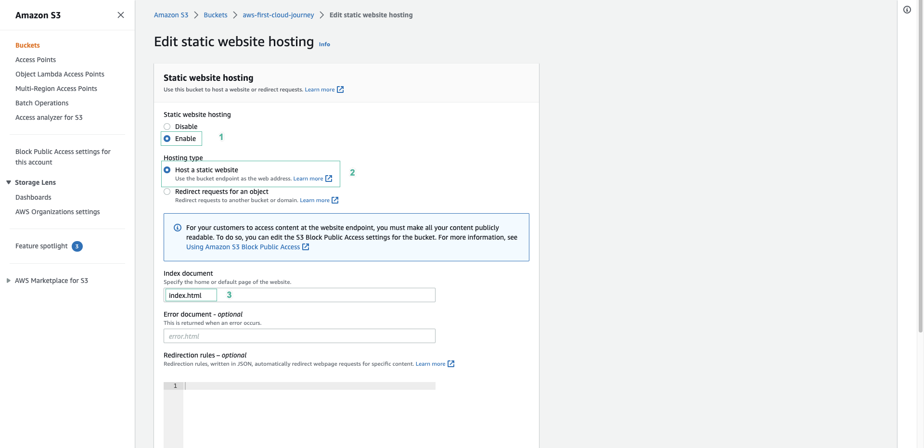924x448 pixels.
Task: Open external link icon beside Static website hosting Learn more
Action: click(x=340, y=90)
